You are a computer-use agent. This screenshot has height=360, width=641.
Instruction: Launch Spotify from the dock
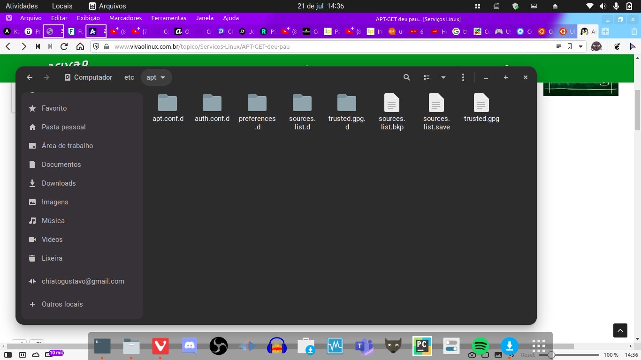tap(480, 346)
